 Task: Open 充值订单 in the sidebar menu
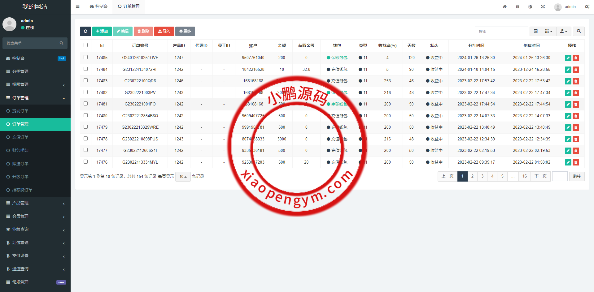tap(20, 137)
